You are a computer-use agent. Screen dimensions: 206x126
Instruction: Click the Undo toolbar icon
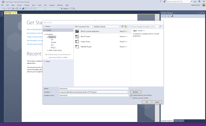click(27, 9)
